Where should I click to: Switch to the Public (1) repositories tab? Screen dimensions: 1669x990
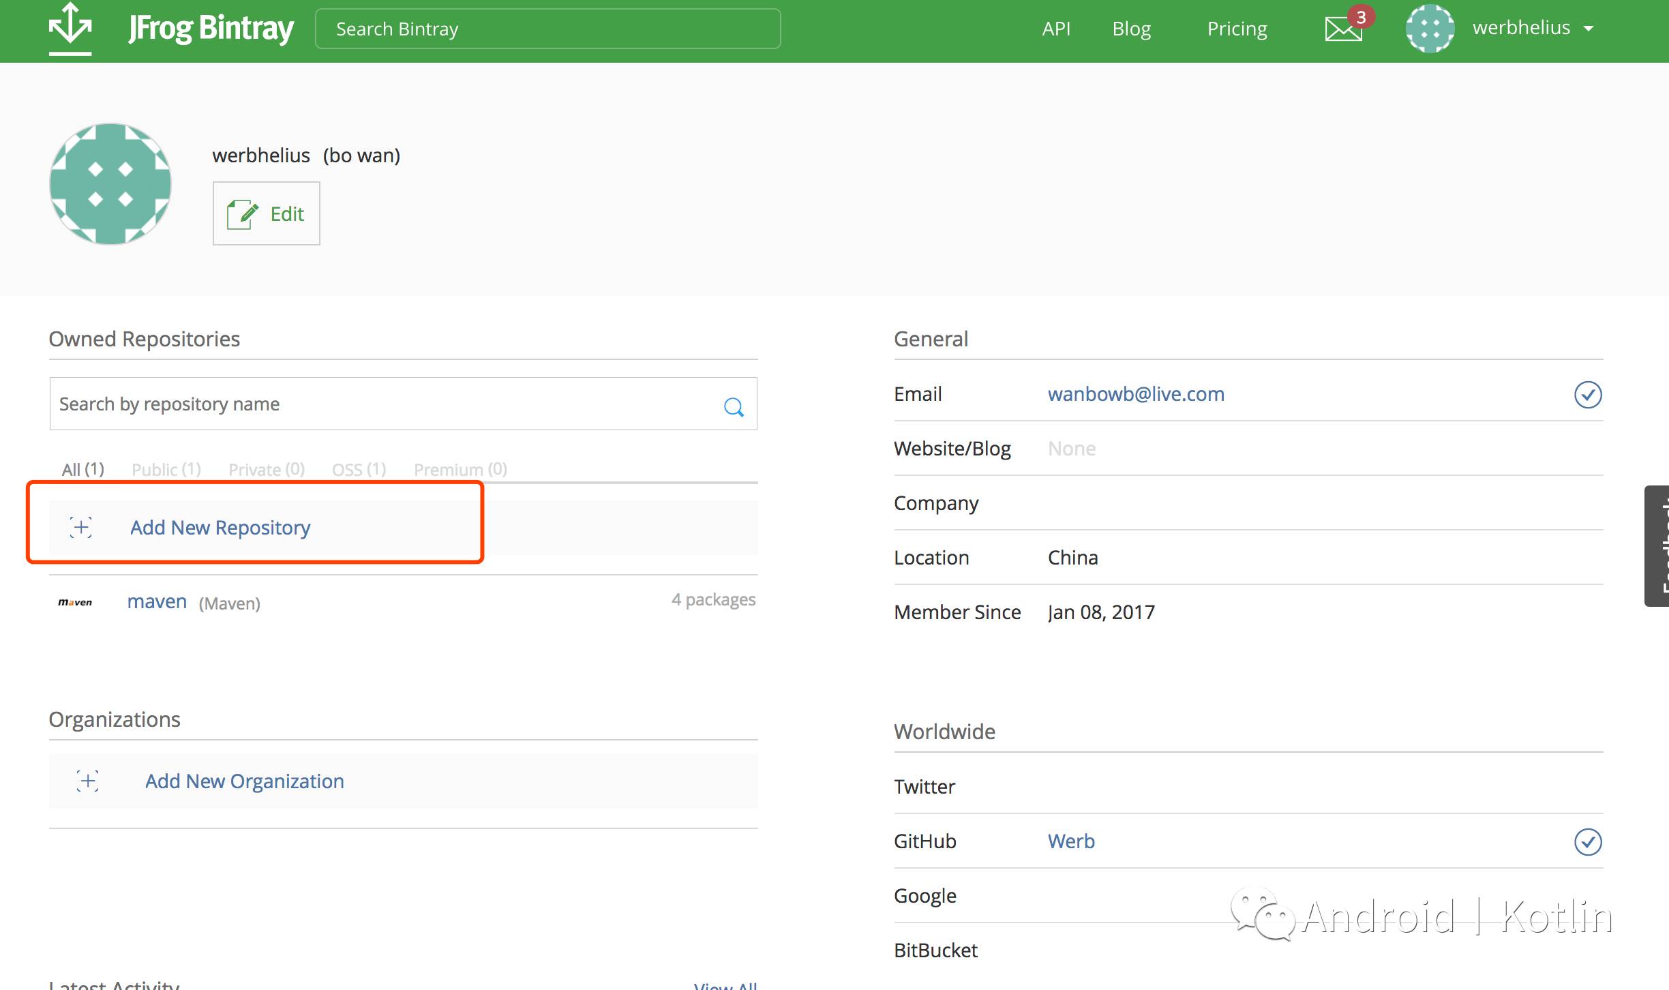(x=166, y=469)
